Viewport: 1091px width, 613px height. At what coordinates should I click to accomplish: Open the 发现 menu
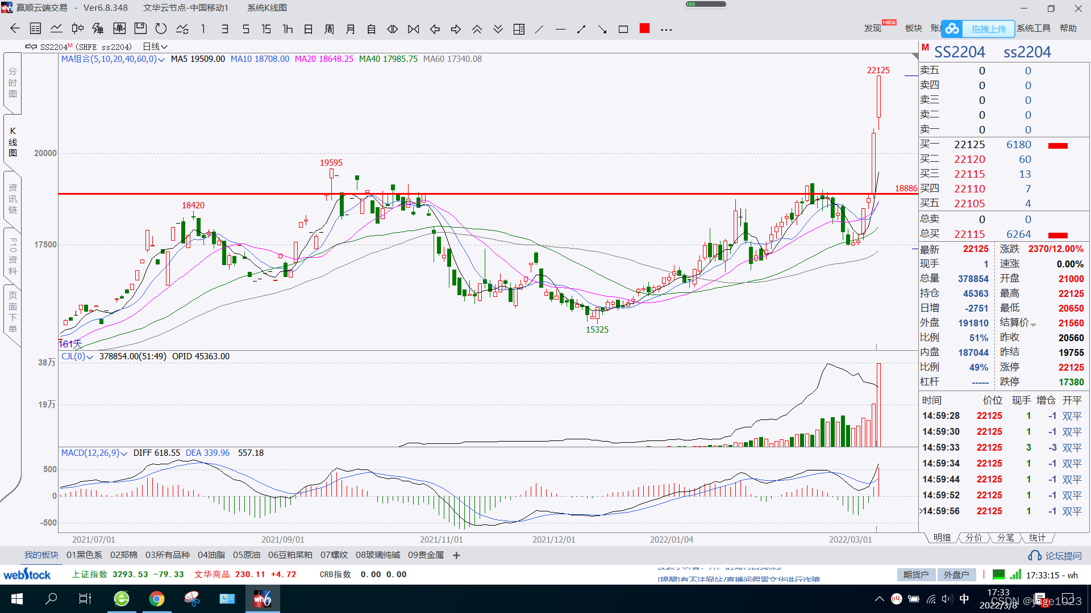click(x=873, y=28)
